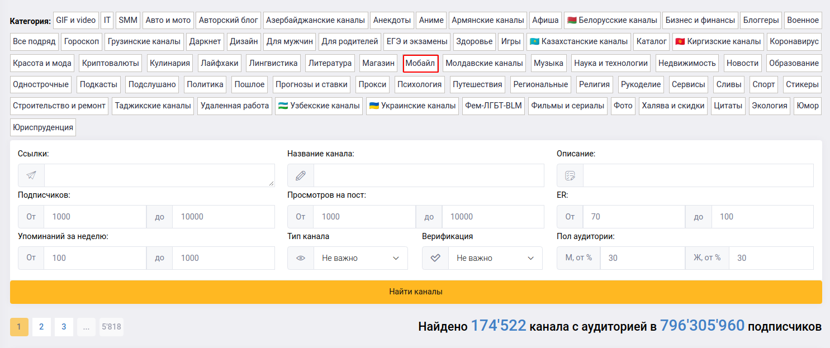Click Просмотров на пост minimum field
Viewport: 830px width, 348px height.
364,217
